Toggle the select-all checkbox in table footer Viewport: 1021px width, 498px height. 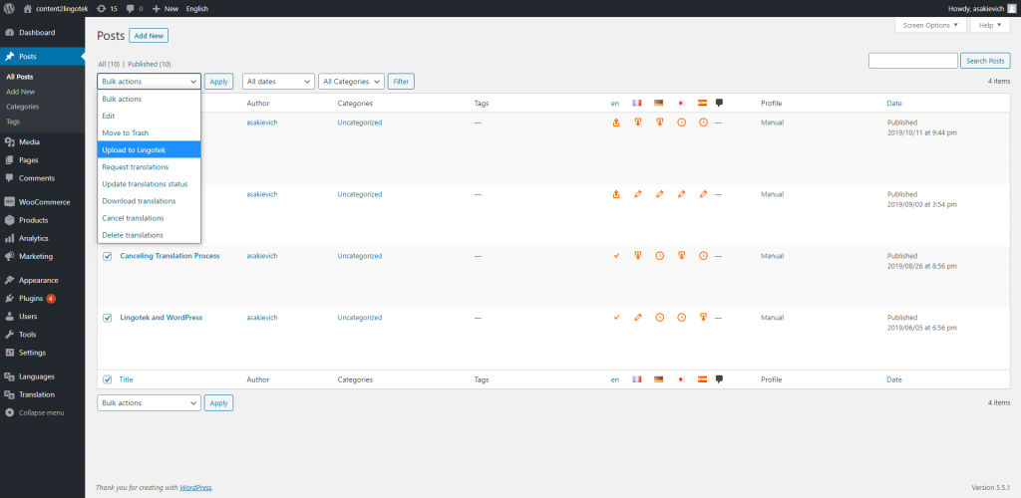tap(108, 379)
